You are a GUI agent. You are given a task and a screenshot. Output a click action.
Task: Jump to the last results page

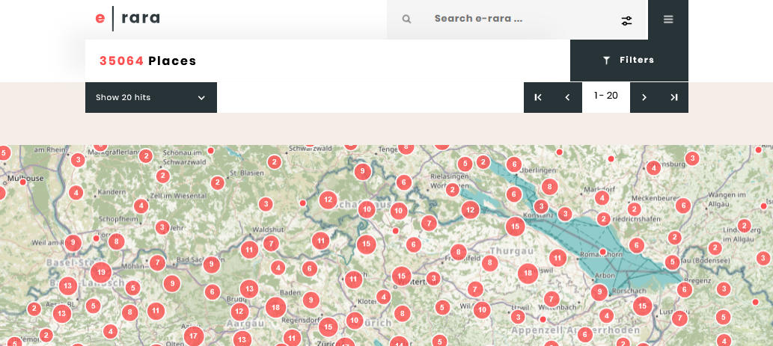click(x=674, y=97)
